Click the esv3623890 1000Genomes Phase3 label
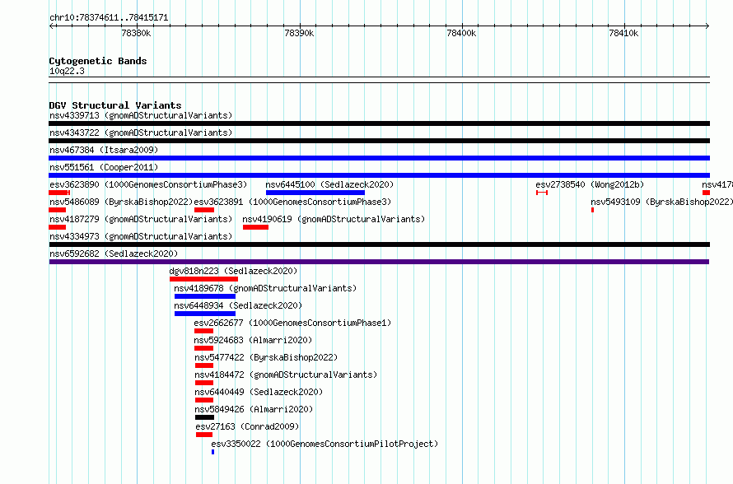This screenshot has width=733, height=484. click(148, 184)
